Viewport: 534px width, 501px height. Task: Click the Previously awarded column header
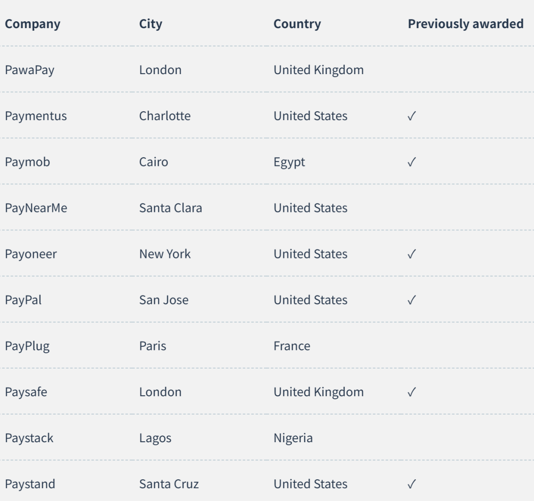coord(466,24)
